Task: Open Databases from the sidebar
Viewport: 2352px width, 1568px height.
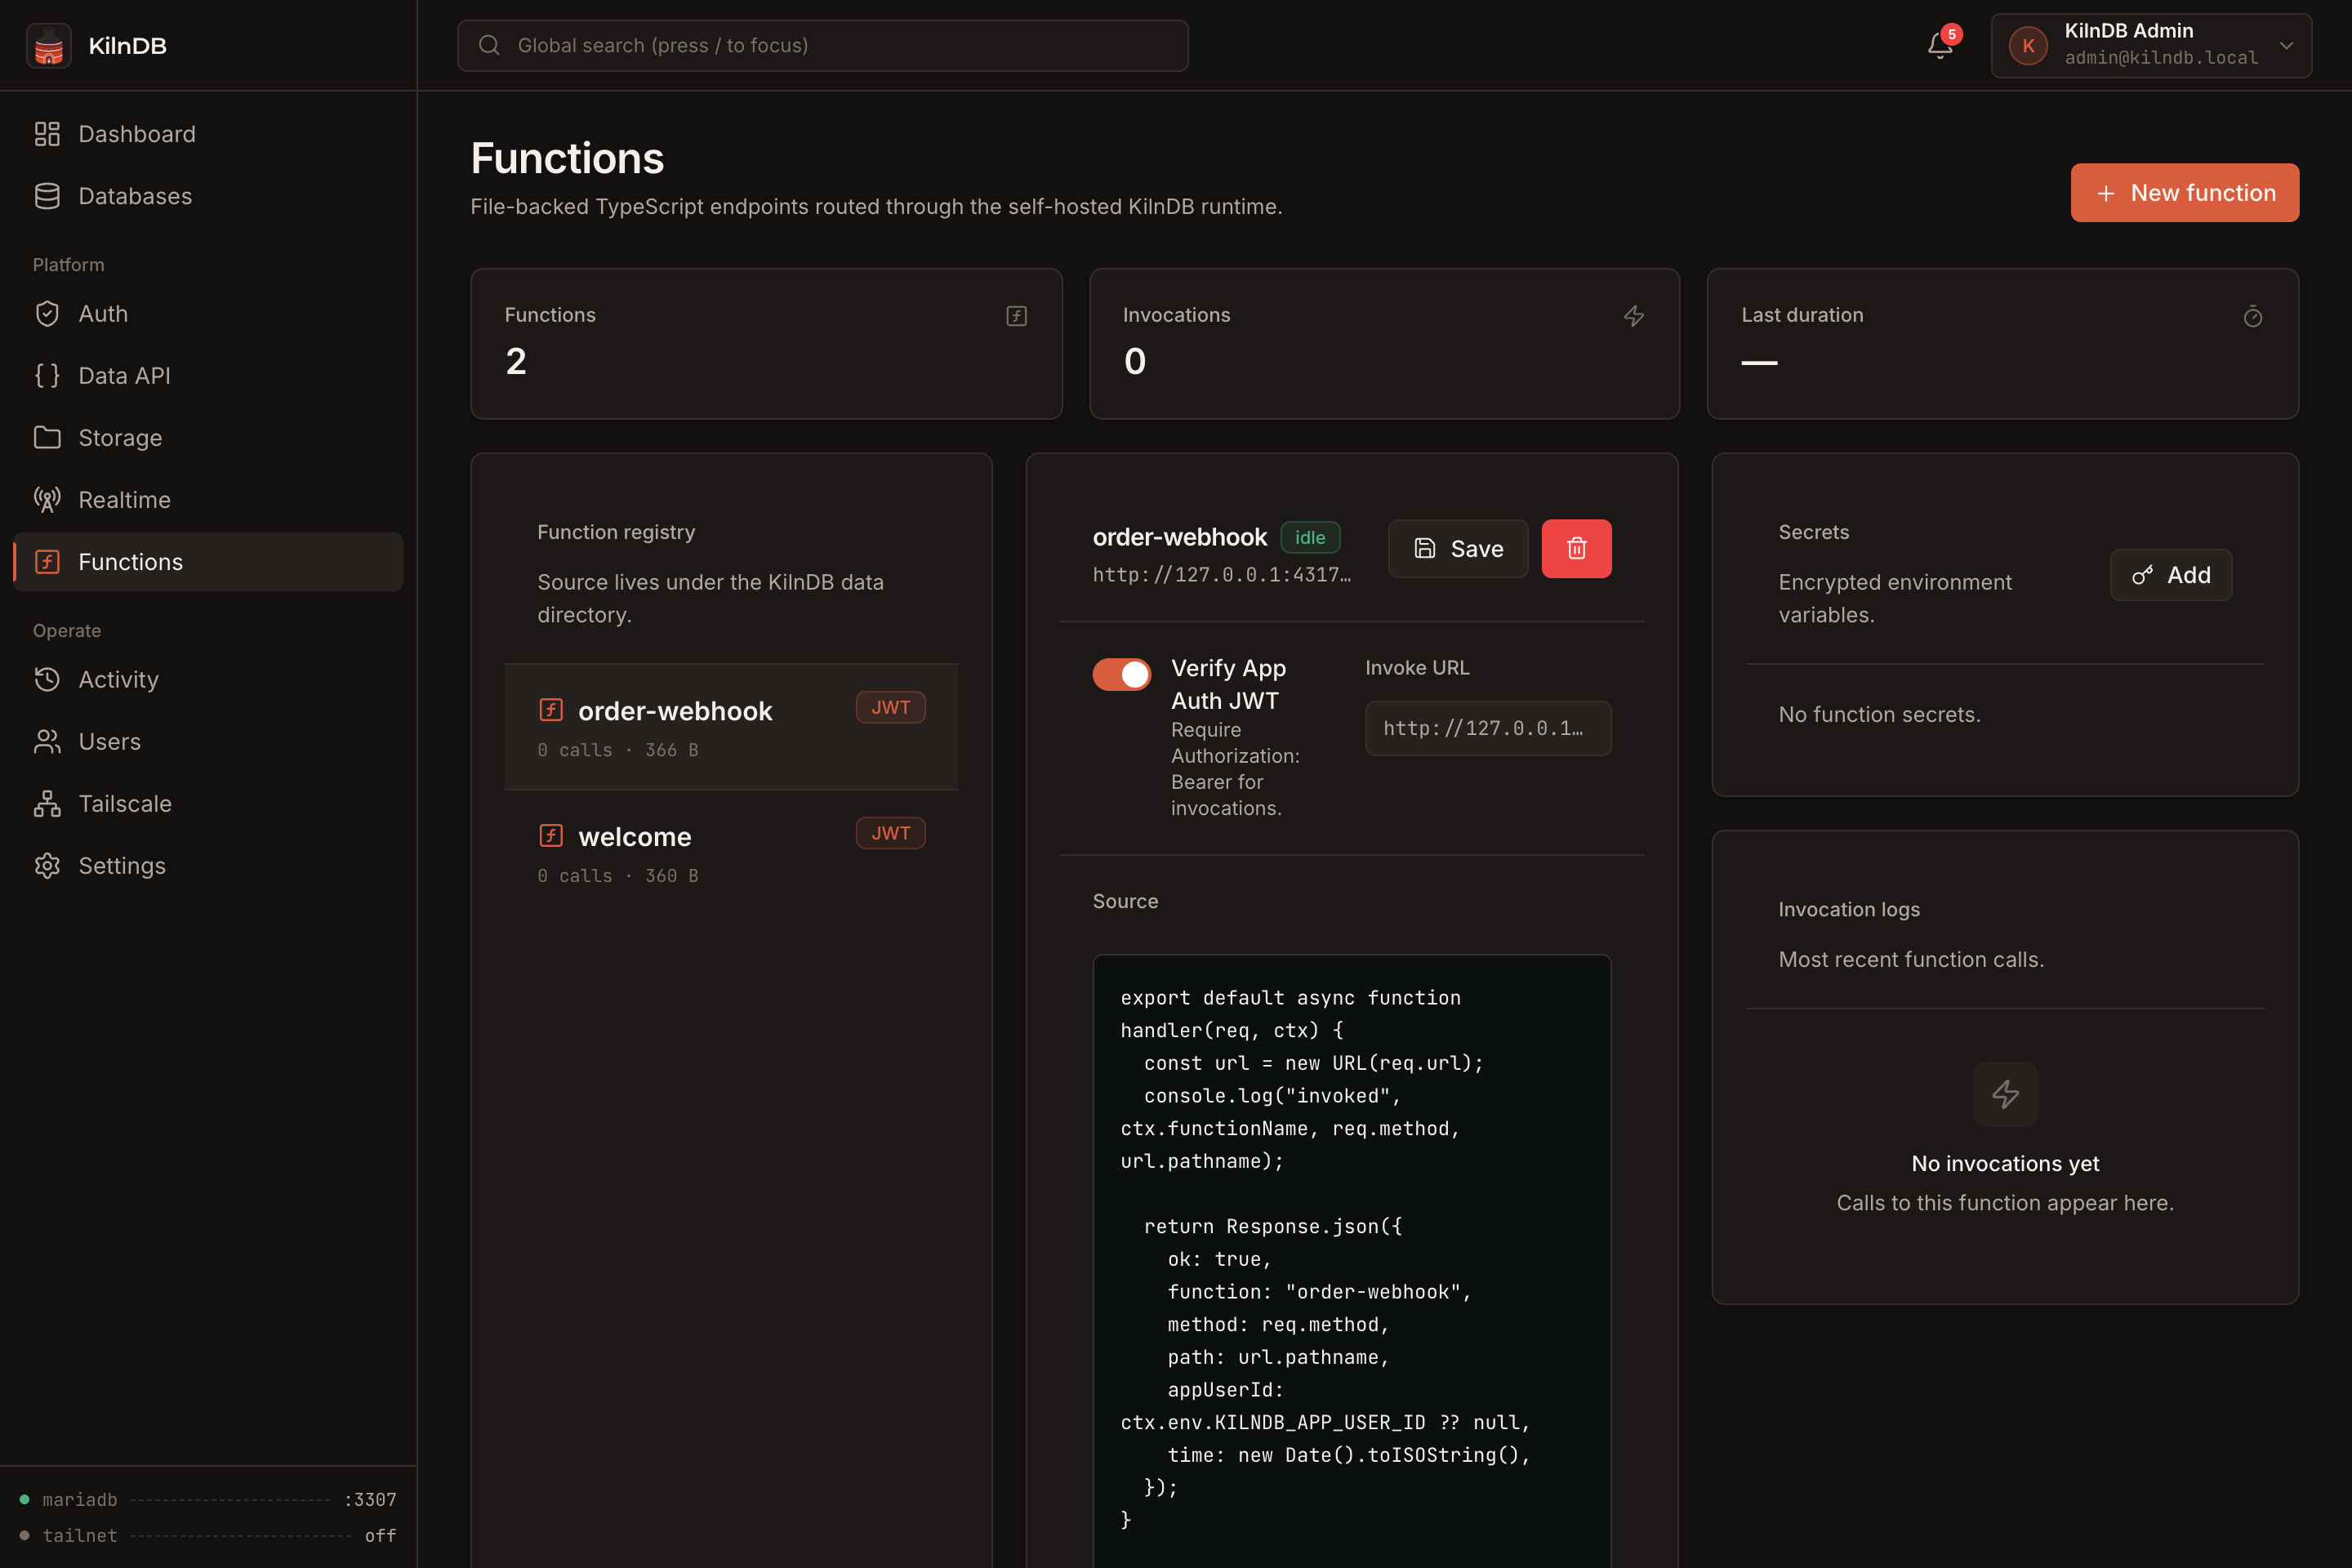Action: pos(208,196)
